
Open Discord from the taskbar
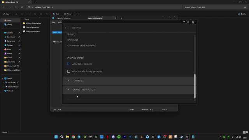[113, 137]
